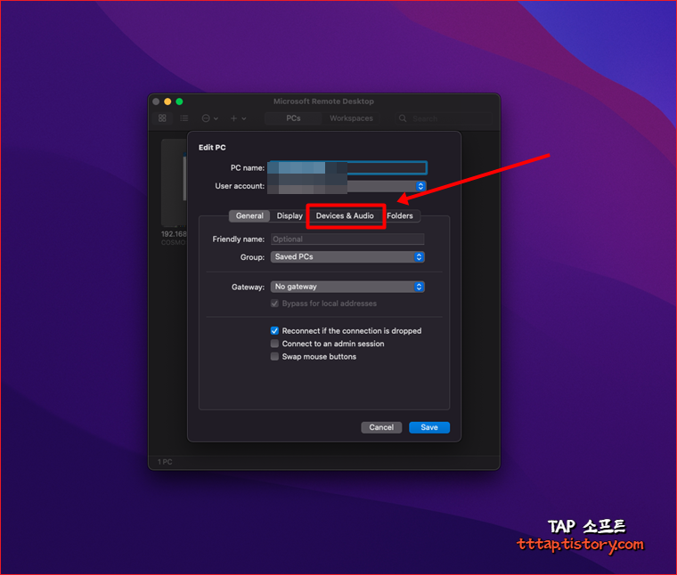Enable Connect to an admin session
This screenshot has height=575, width=677.
pos(274,344)
